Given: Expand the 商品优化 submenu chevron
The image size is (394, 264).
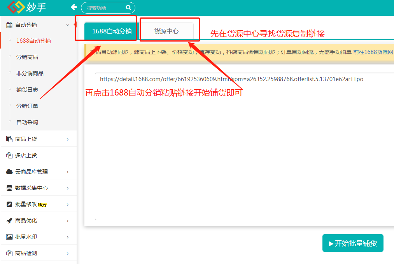Looking at the screenshot, I should pos(68,221).
